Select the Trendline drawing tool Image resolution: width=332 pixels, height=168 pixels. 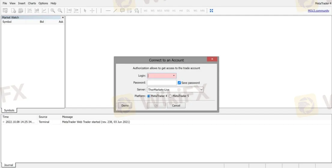point(115,10)
